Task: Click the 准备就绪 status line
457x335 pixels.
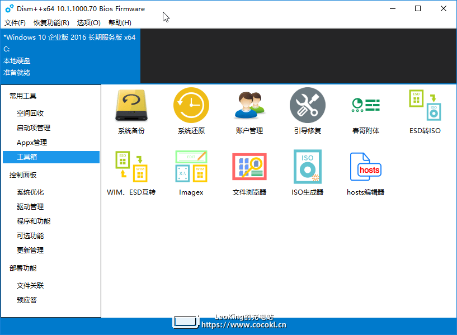Action: click(17, 73)
